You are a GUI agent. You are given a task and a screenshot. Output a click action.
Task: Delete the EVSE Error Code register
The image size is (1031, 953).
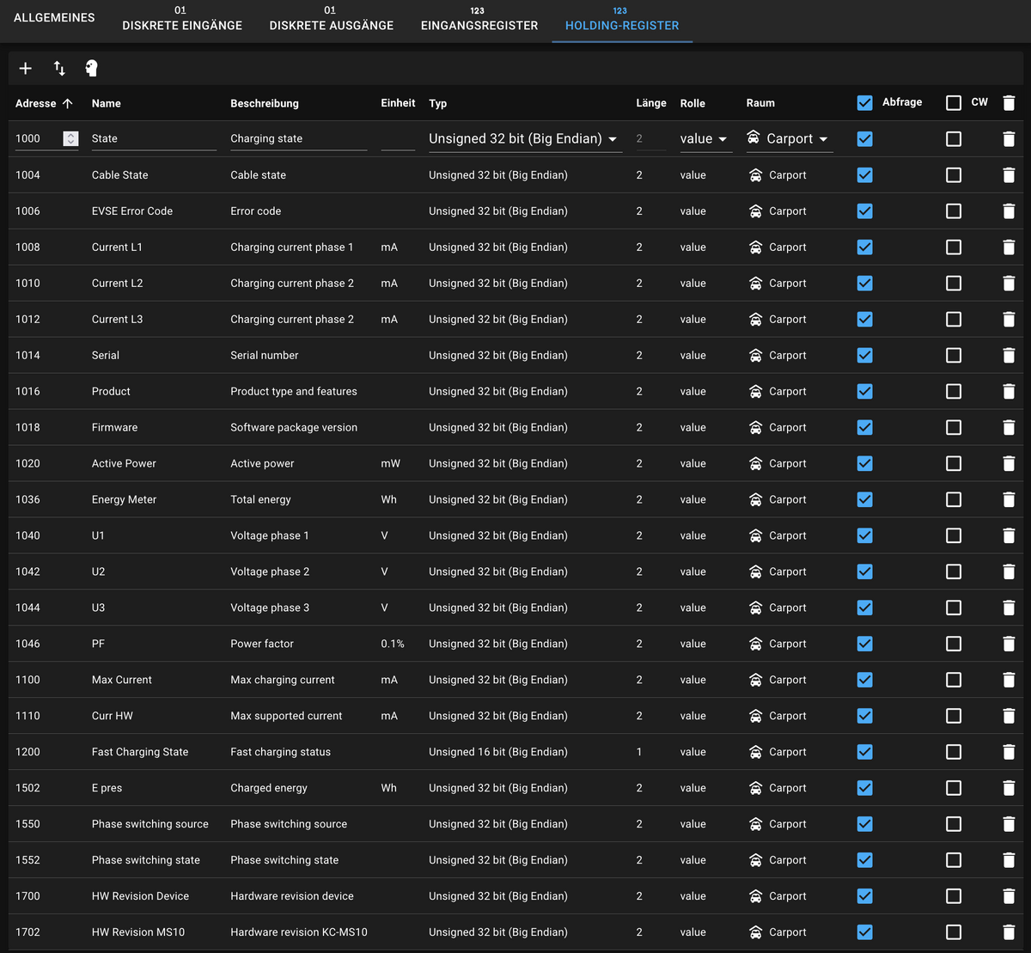[1009, 211]
